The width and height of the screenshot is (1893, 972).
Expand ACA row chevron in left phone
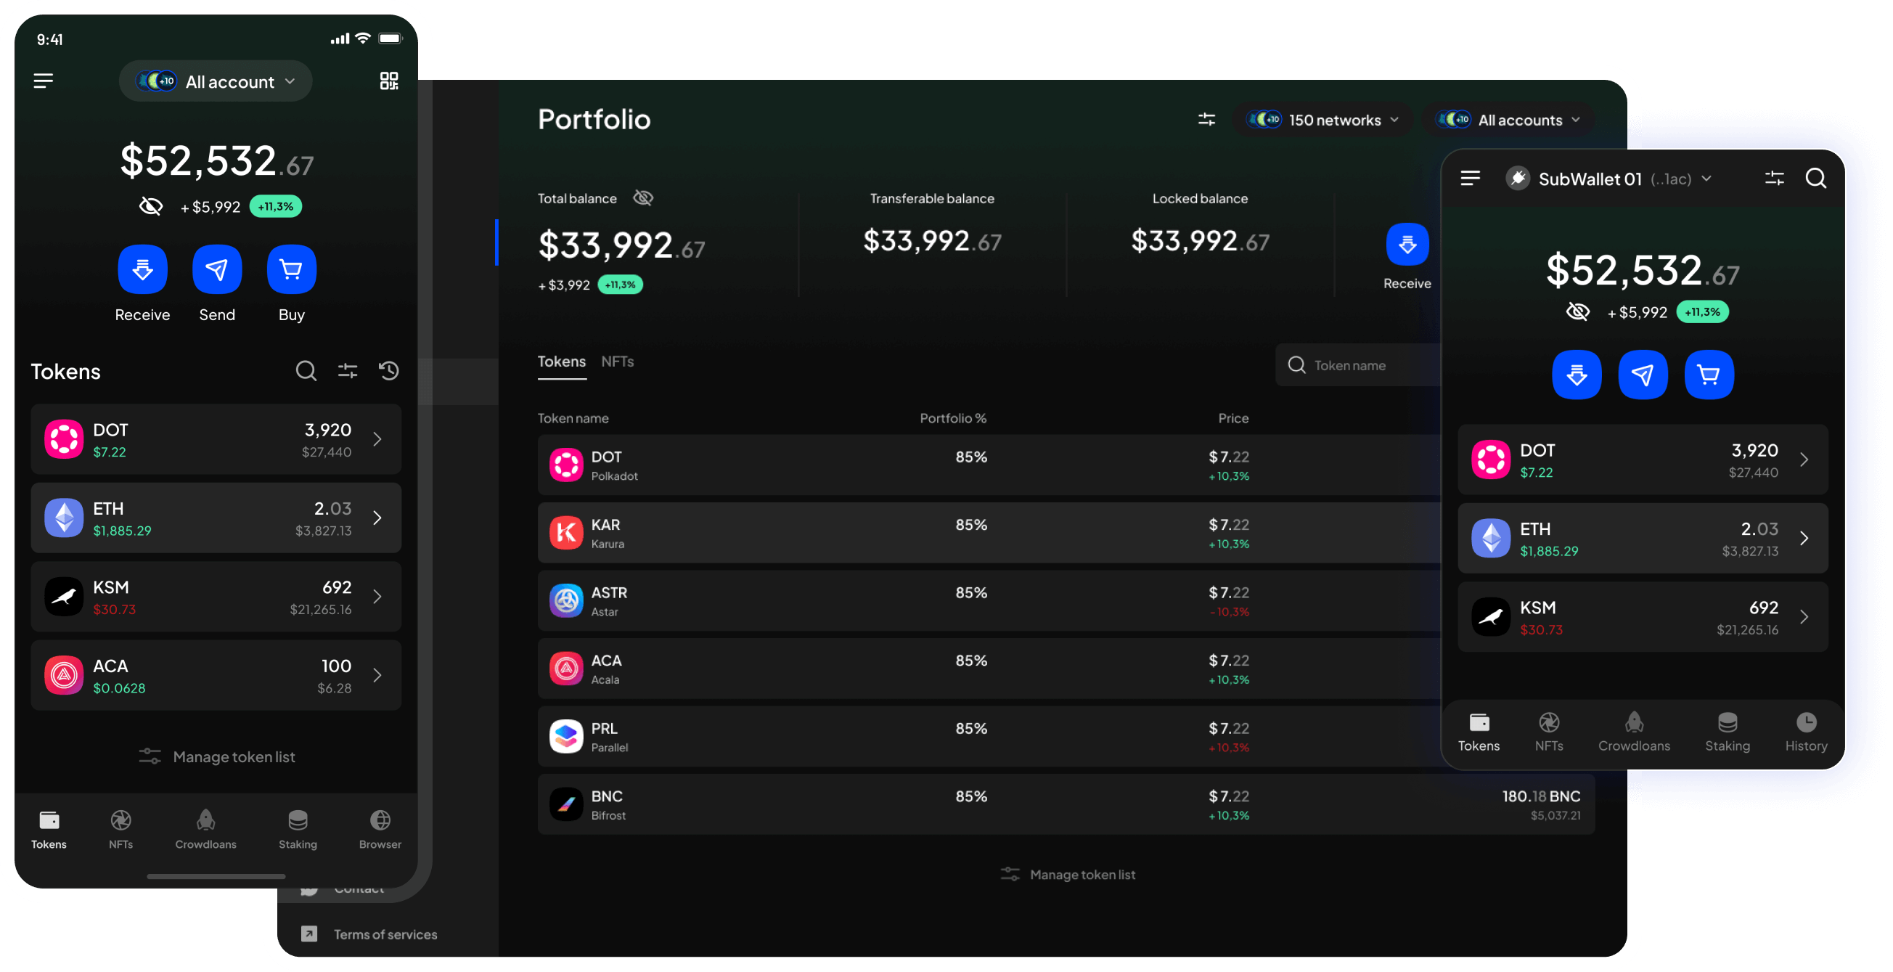377,675
